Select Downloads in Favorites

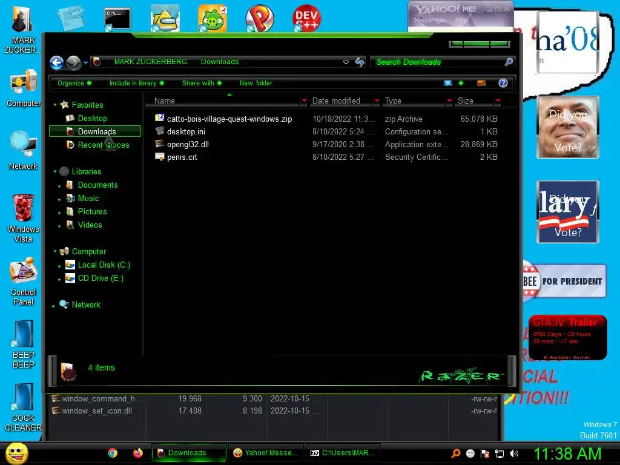[95, 131]
